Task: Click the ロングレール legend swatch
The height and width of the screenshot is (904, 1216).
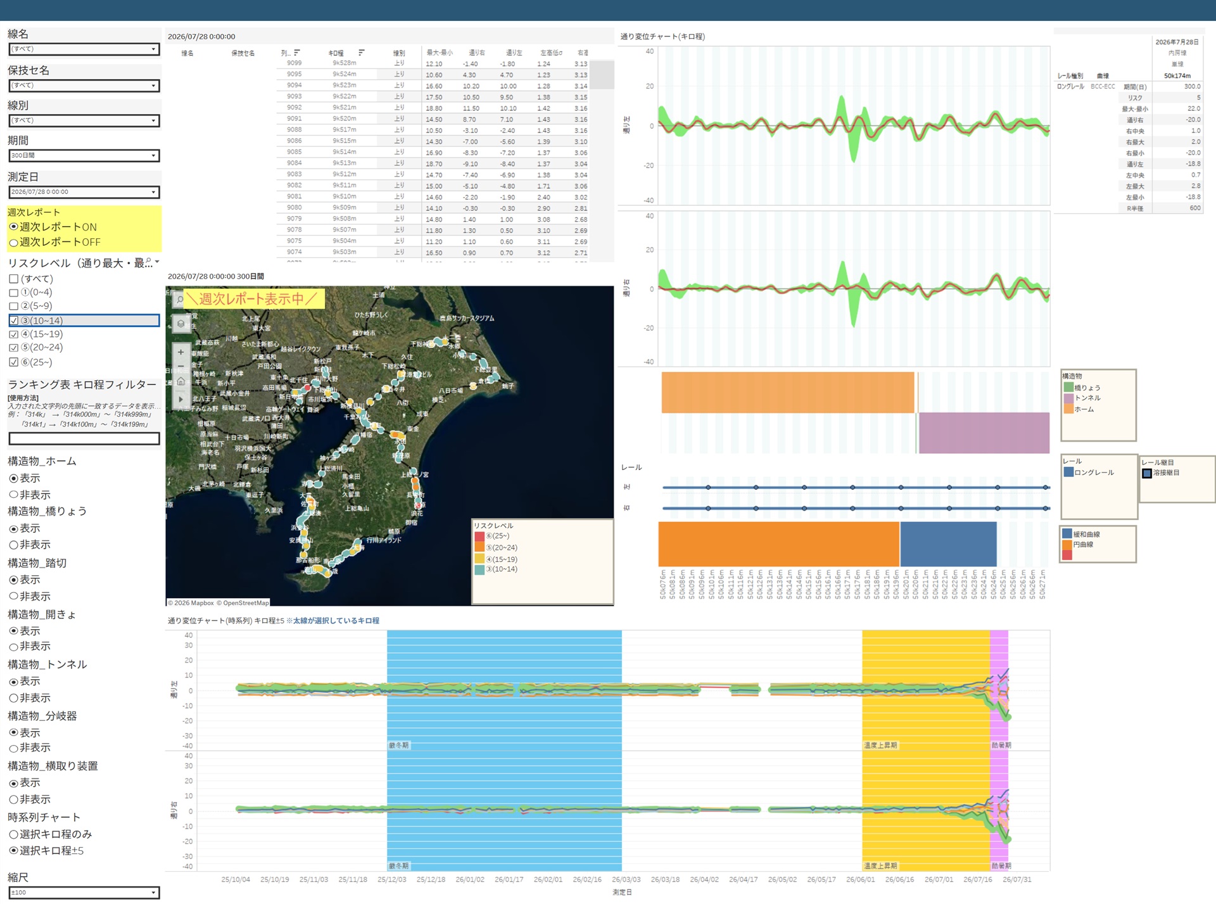Action: tap(1068, 473)
